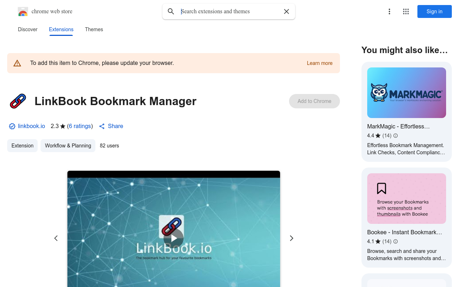Open the Bookee - Instant Bookmark title
459x287 pixels.
404,232
